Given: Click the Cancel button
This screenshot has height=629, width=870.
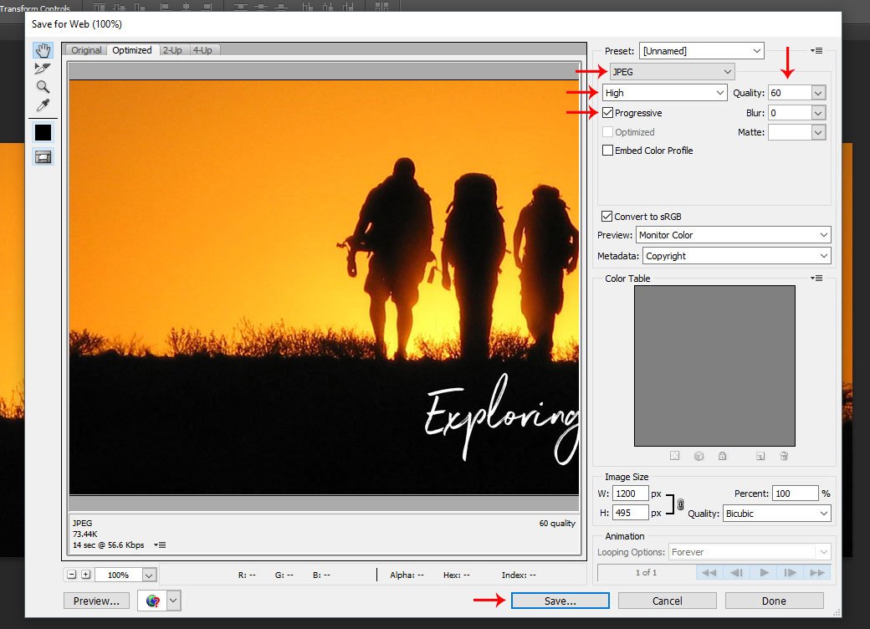Looking at the screenshot, I should pos(667,601).
